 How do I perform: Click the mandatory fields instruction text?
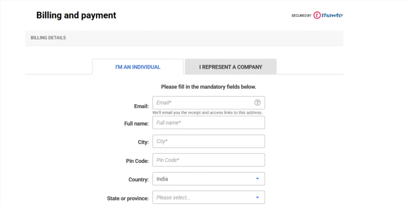[x=208, y=87]
